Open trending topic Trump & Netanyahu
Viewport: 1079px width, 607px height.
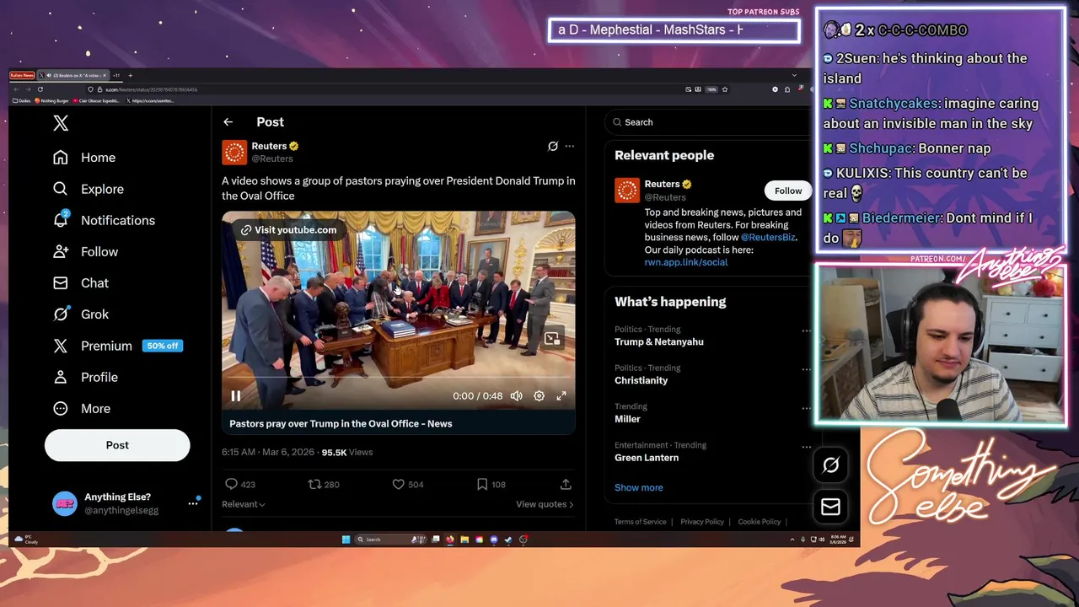(x=659, y=341)
